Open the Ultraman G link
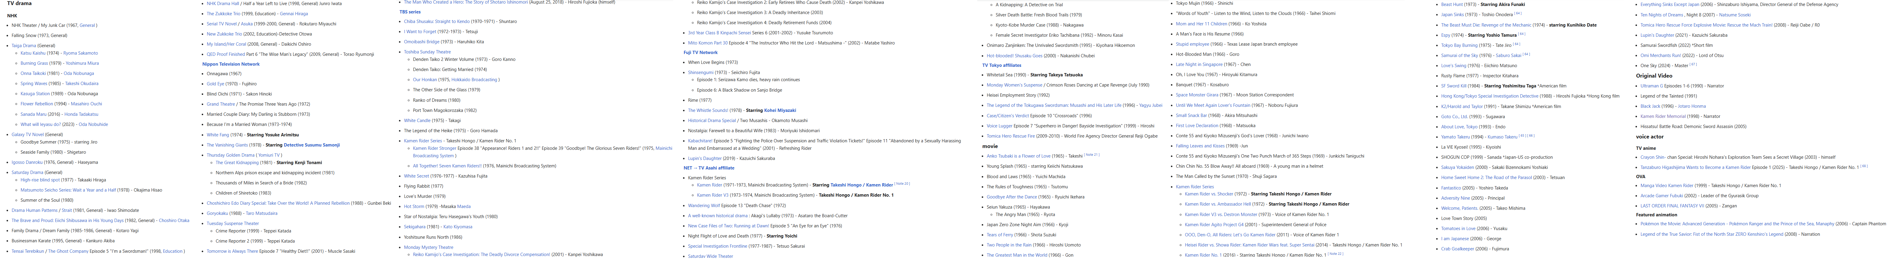 tap(1652, 86)
